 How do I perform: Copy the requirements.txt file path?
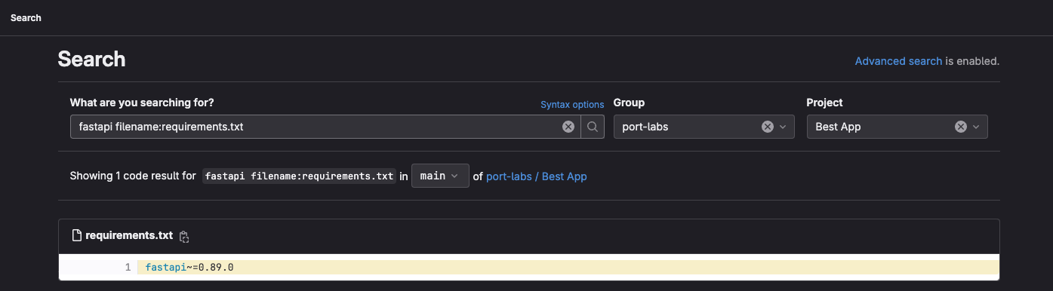[x=183, y=236]
